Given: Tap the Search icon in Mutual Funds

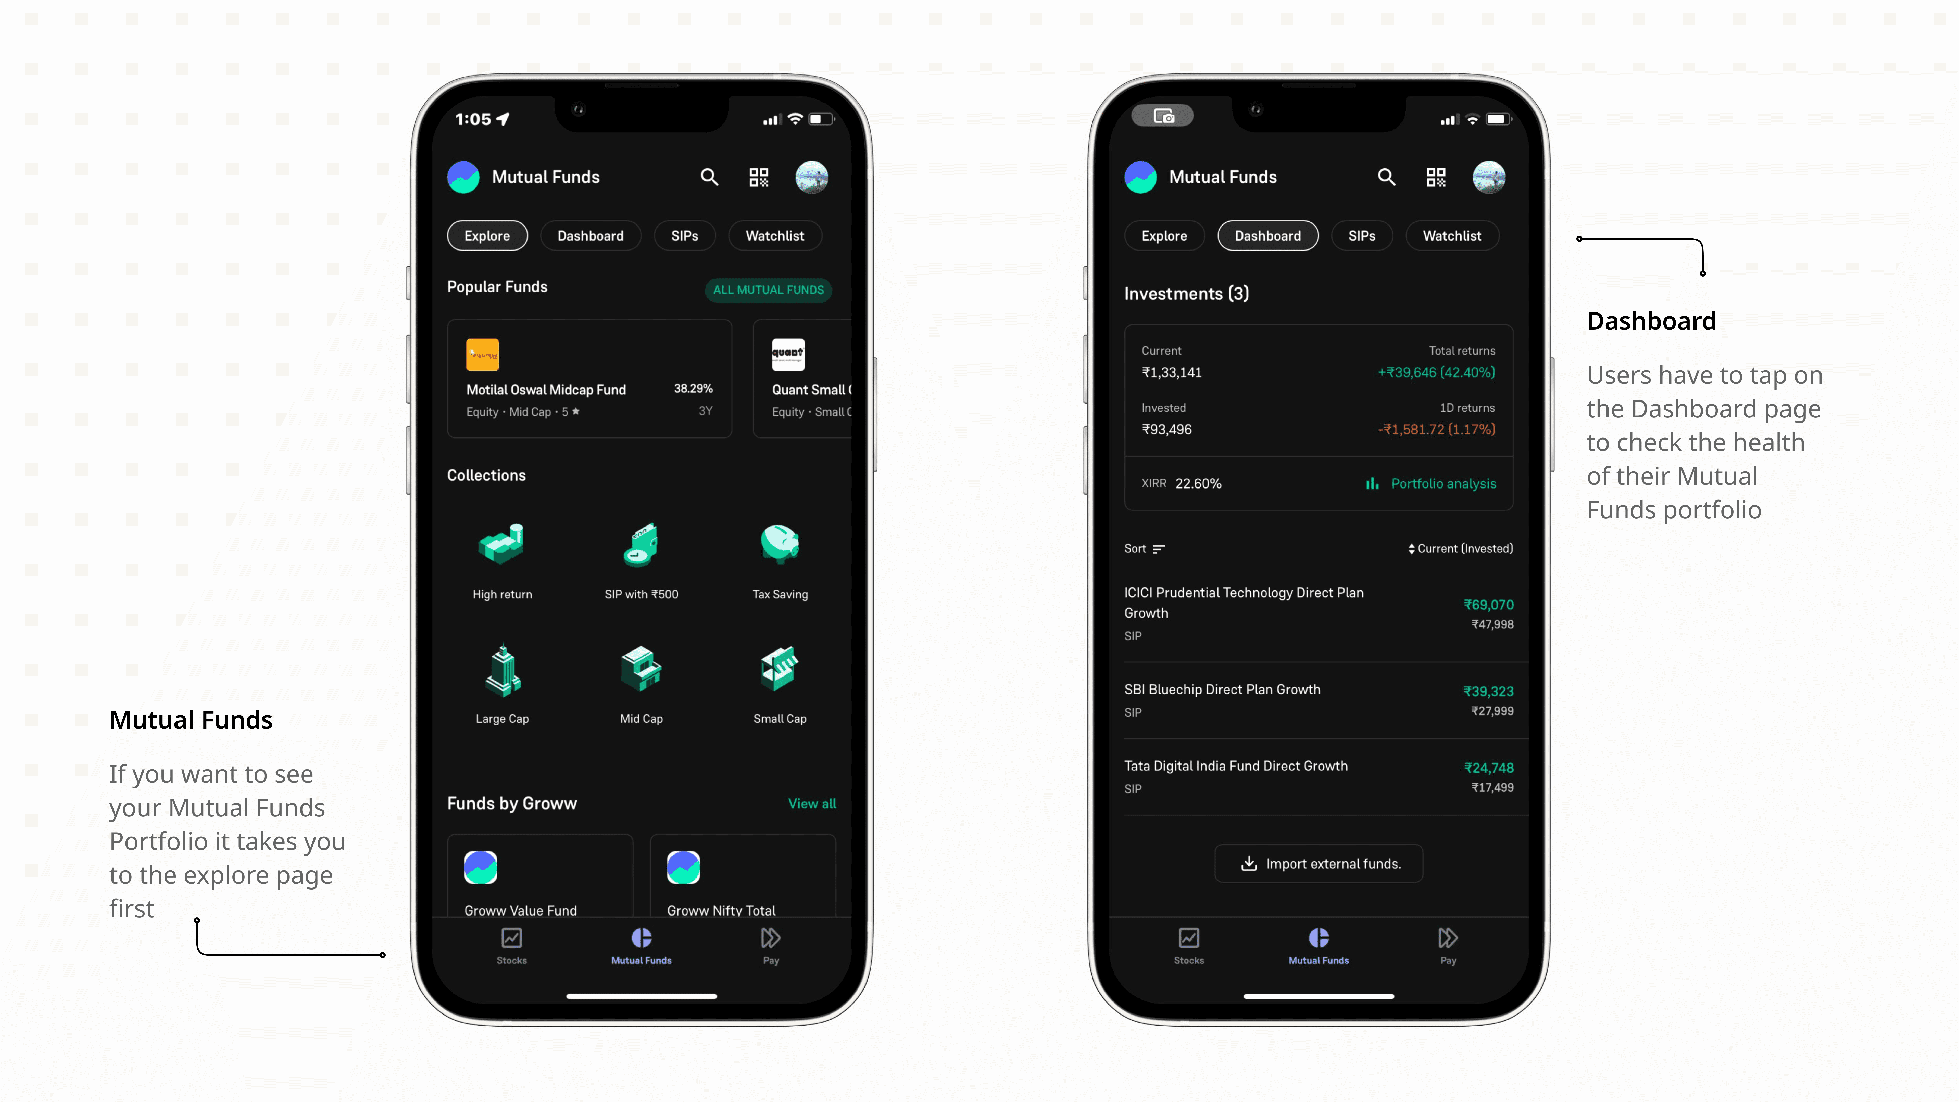Looking at the screenshot, I should pyautogui.click(x=709, y=176).
